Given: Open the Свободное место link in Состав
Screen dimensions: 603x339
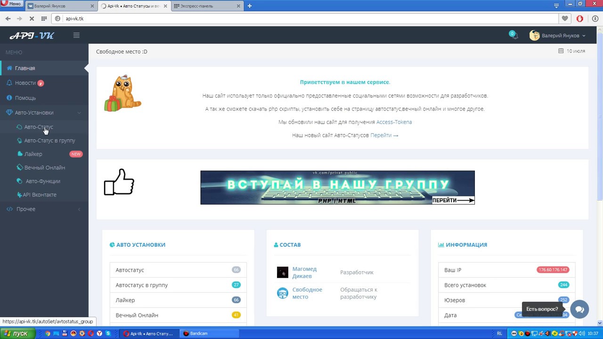Looking at the screenshot, I should 307,293.
